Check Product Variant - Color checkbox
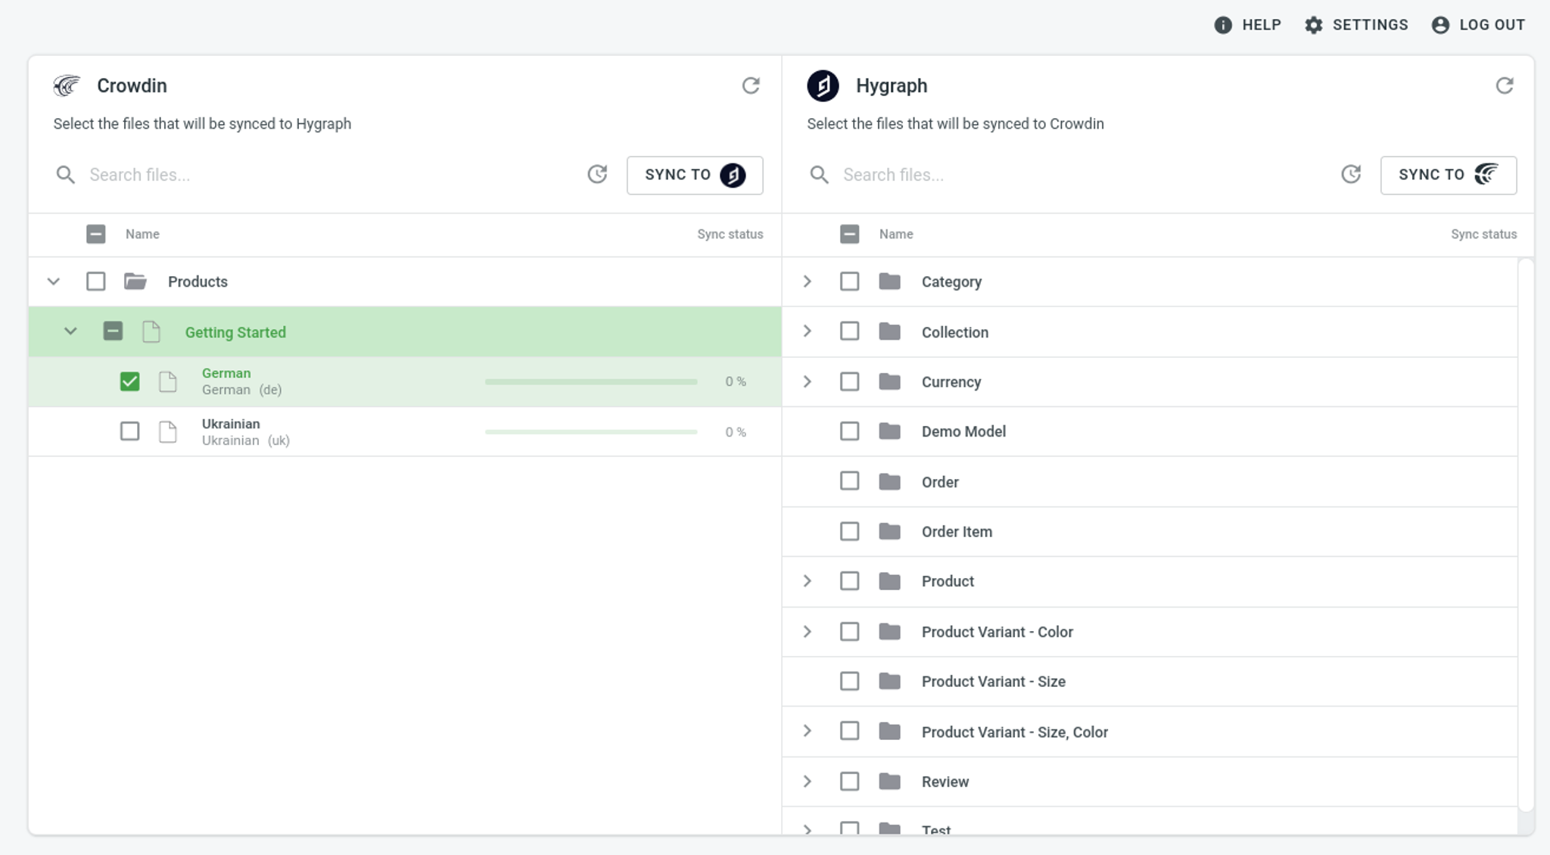The image size is (1550, 855). pyautogui.click(x=849, y=631)
